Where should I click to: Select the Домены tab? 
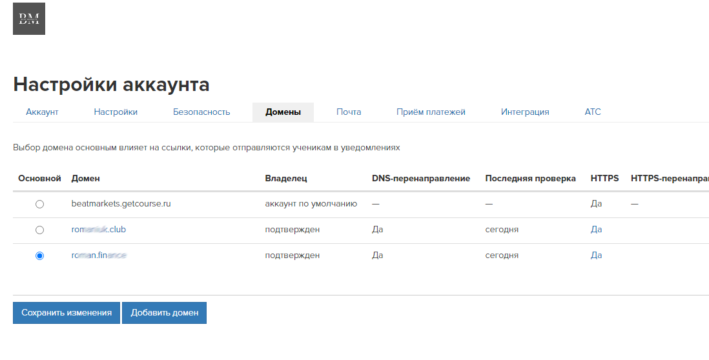283,112
